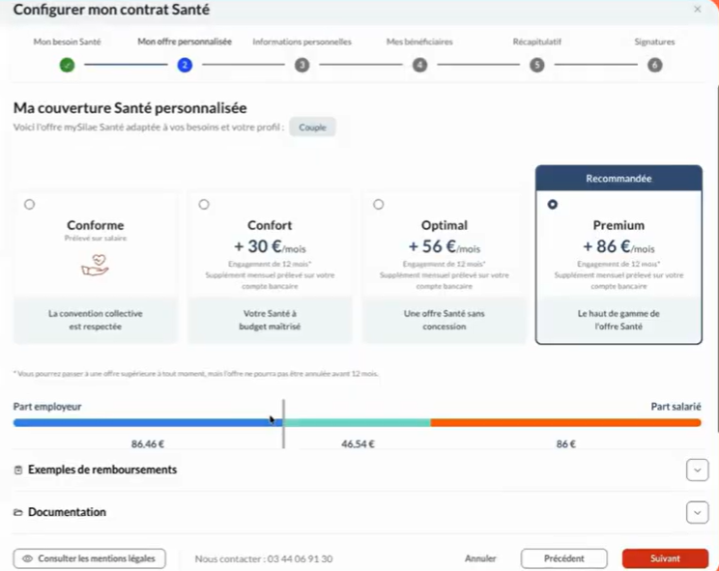Choose the Premium offer radio button
The height and width of the screenshot is (571, 719).
point(553,205)
